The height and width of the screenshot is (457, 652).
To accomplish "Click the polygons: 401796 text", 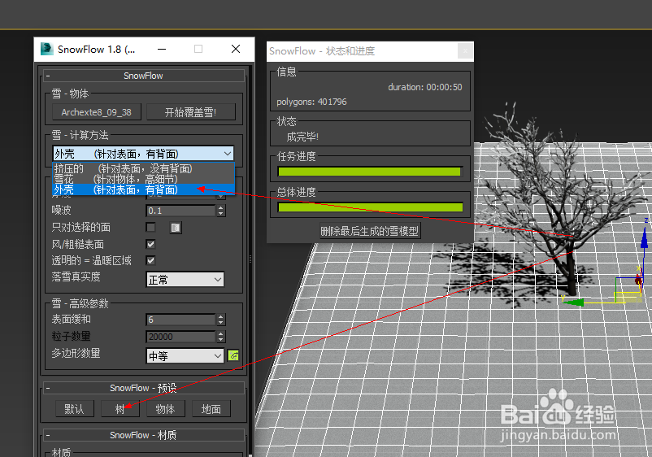I will click(x=311, y=102).
